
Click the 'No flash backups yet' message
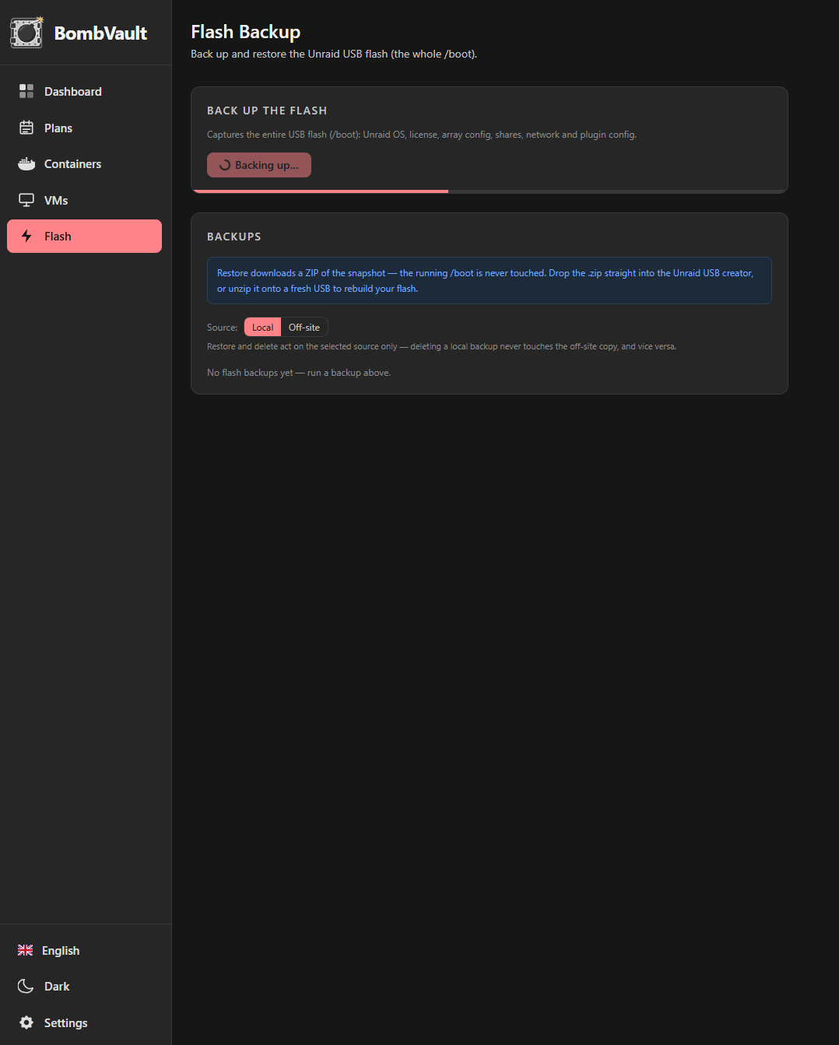(299, 373)
